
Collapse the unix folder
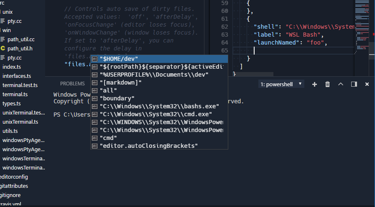(7, 12)
